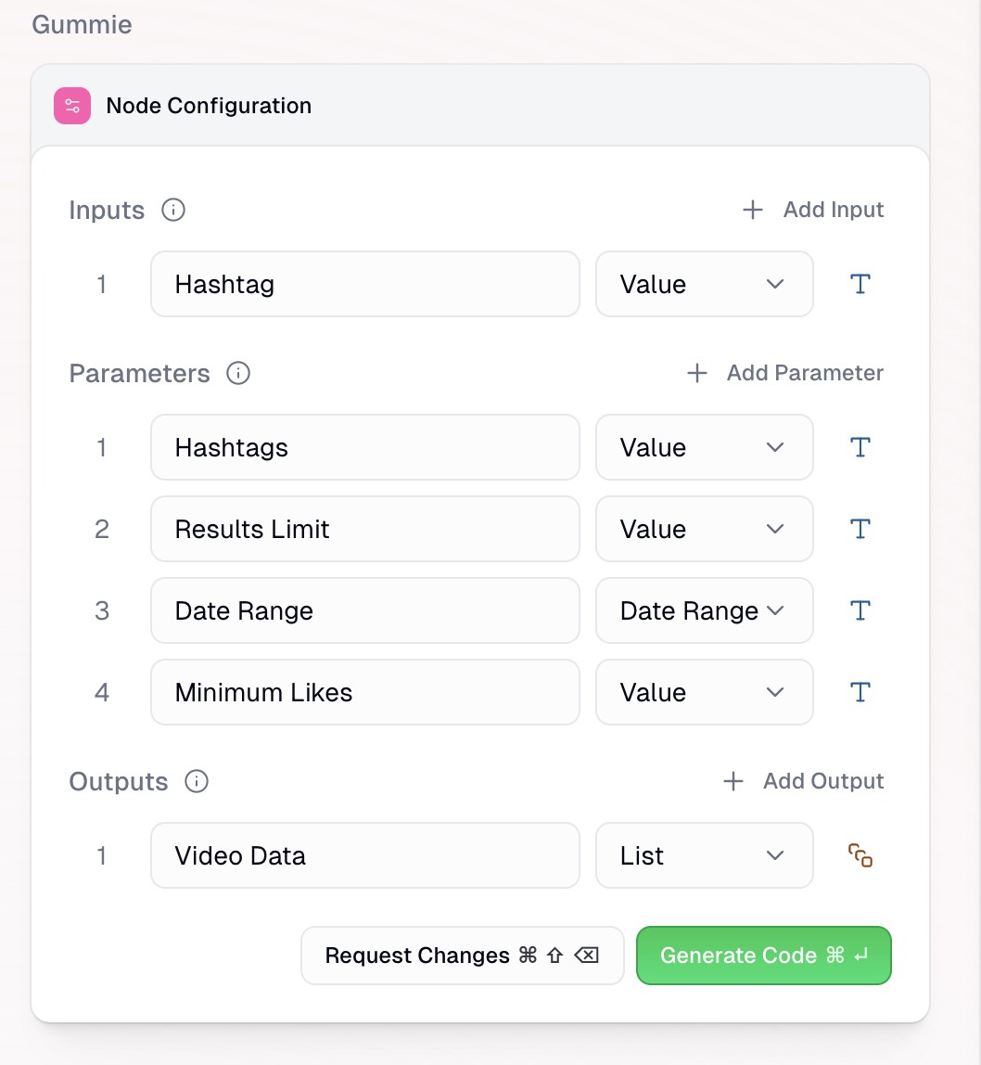
Task: Select the Minimum Likes name field
Action: 364,692
